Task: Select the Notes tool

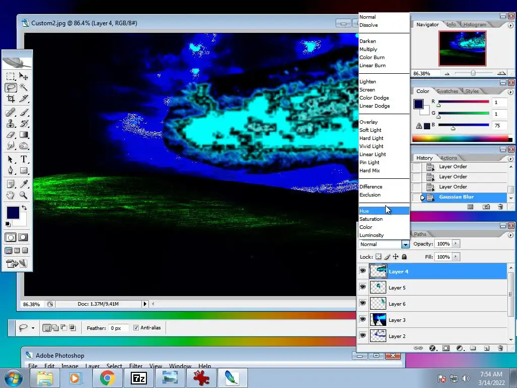Action: (x=11, y=184)
